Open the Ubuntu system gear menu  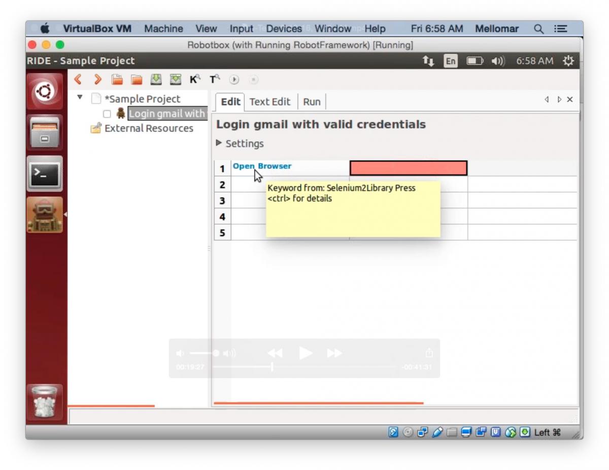[x=568, y=61]
